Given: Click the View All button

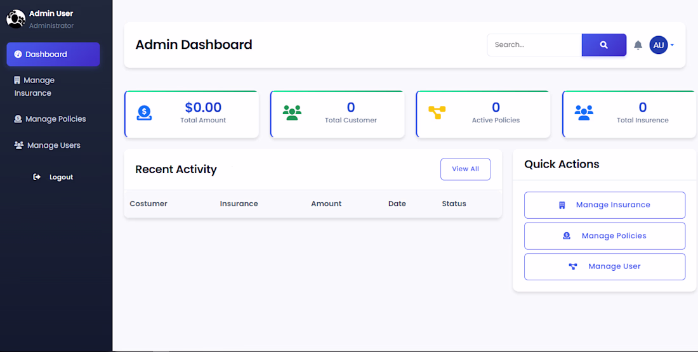Looking at the screenshot, I should tap(466, 169).
